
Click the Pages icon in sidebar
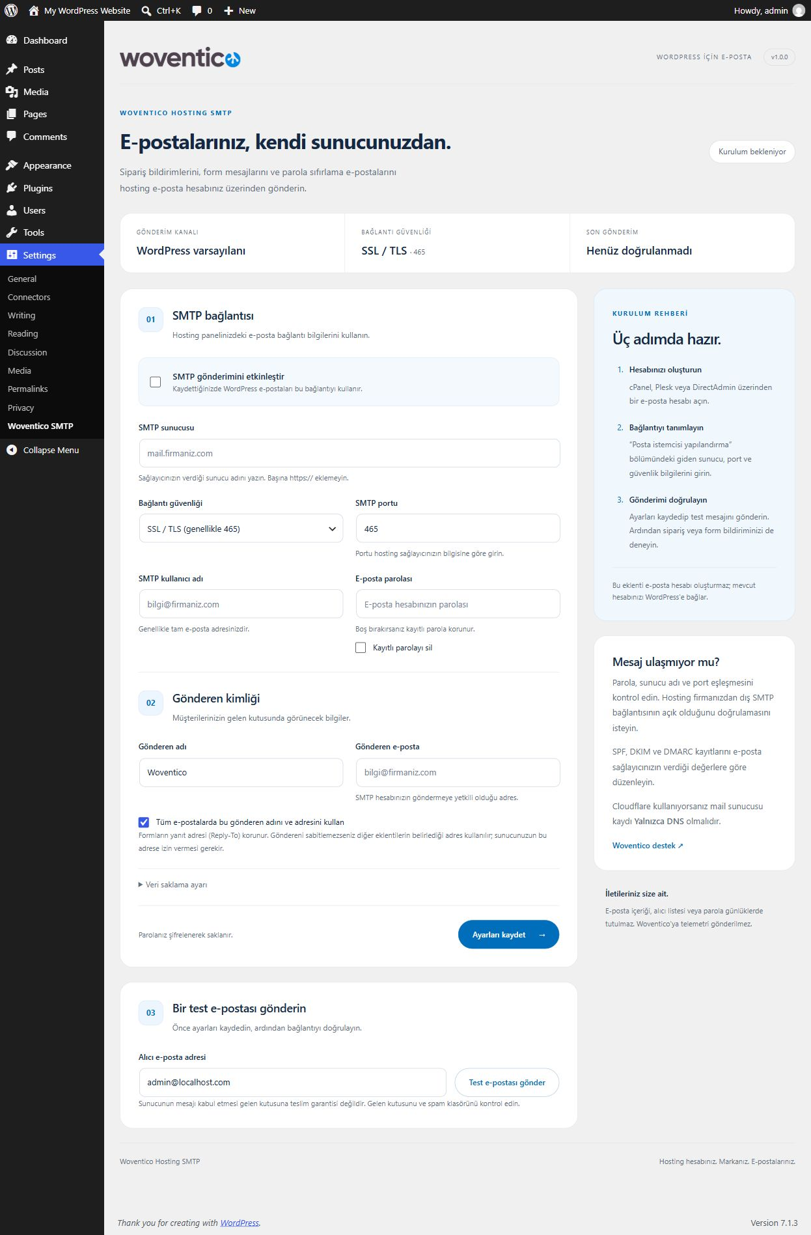[x=12, y=114]
